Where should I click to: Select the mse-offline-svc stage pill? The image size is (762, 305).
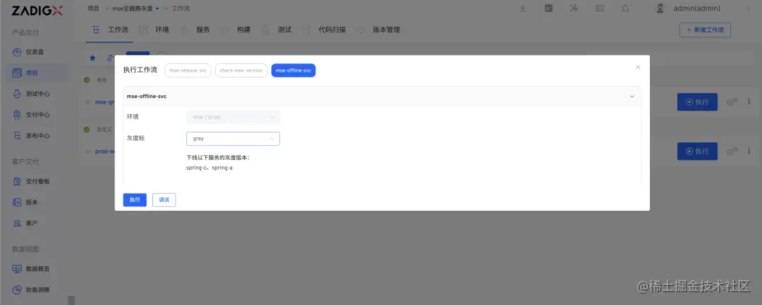pyautogui.click(x=294, y=70)
